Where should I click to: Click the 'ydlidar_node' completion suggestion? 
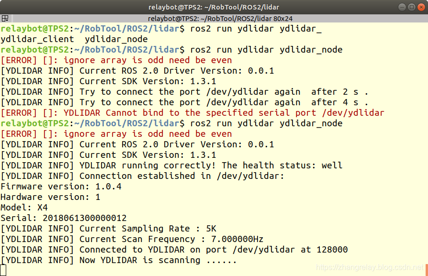coord(116,39)
